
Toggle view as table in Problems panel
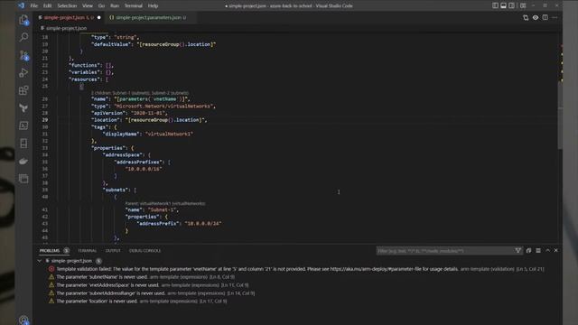click(x=538, y=251)
